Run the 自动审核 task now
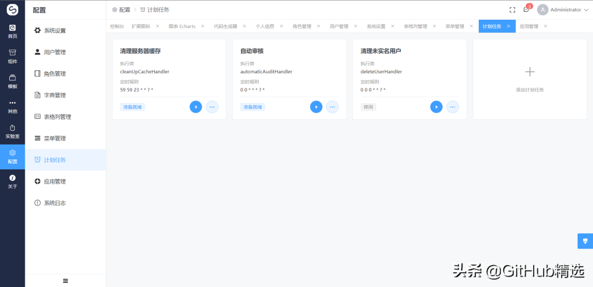593x287 pixels. pos(316,107)
